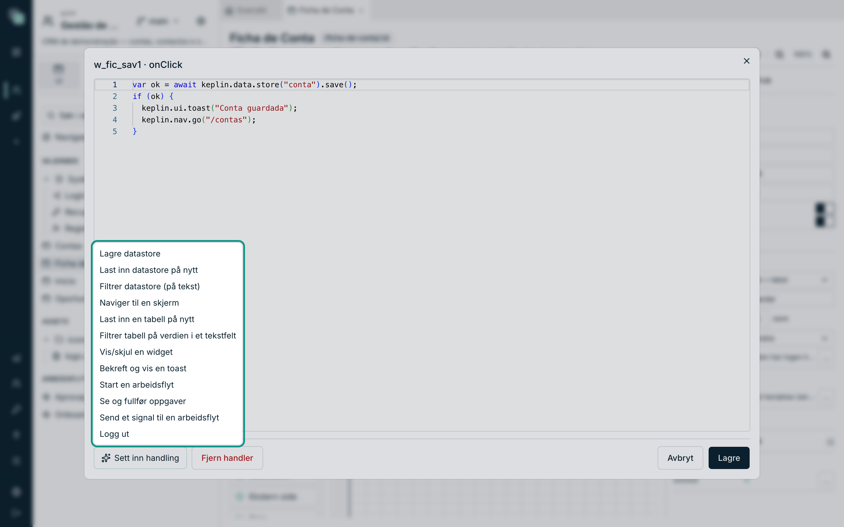Choose "Bekreft og vis en toast"
Image resolution: width=844 pixels, height=527 pixels.
pos(168,368)
